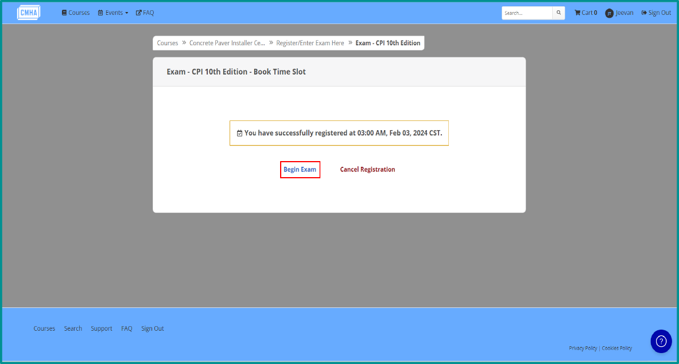The height and width of the screenshot is (364, 679).
Task: Click Cancel Registration
Action: click(x=367, y=170)
